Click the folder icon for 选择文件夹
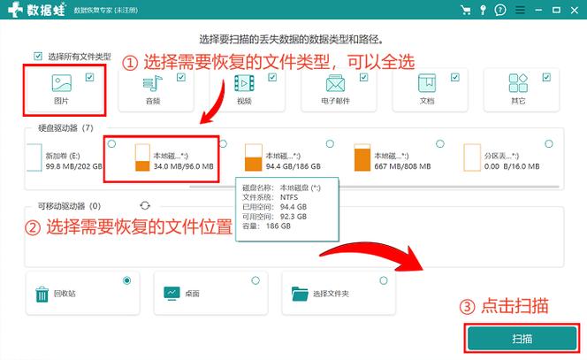 pos(300,294)
